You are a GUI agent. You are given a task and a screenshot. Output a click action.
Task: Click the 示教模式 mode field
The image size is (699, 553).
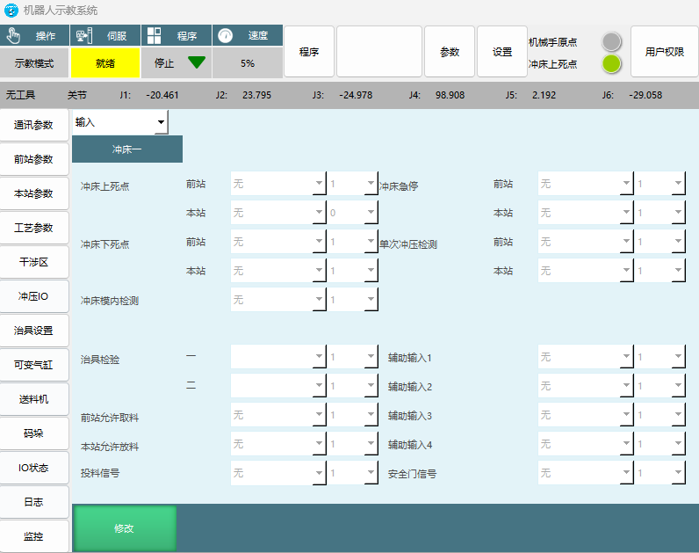(x=34, y=63)
